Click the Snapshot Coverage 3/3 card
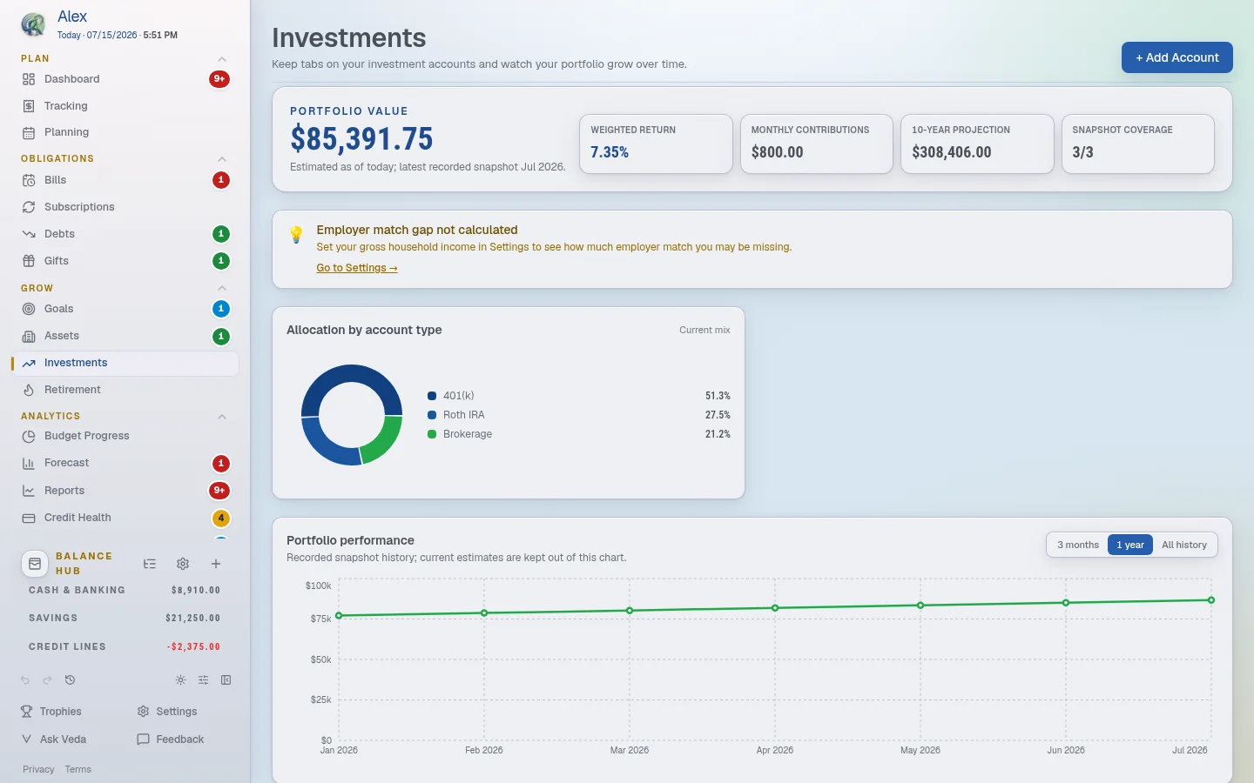Viewport: 1254px width, 783px height. click(1138, 144)
